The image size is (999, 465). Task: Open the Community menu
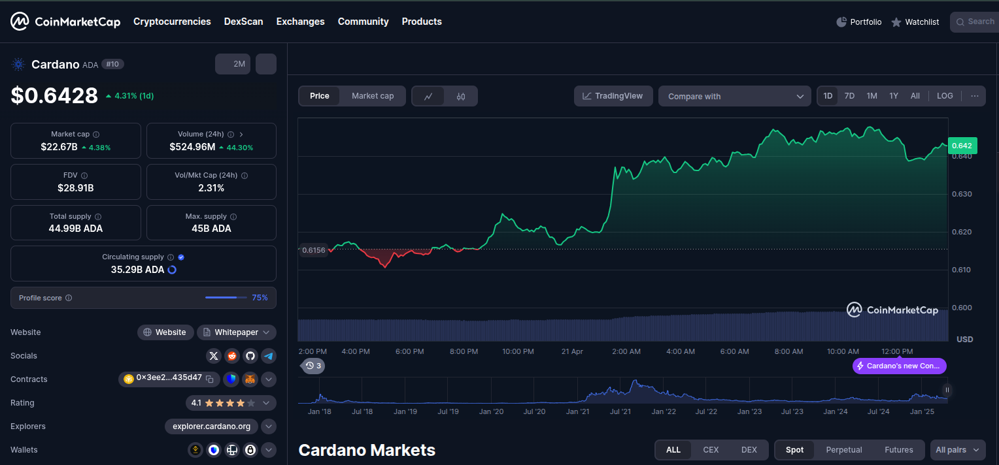point(363,22)
